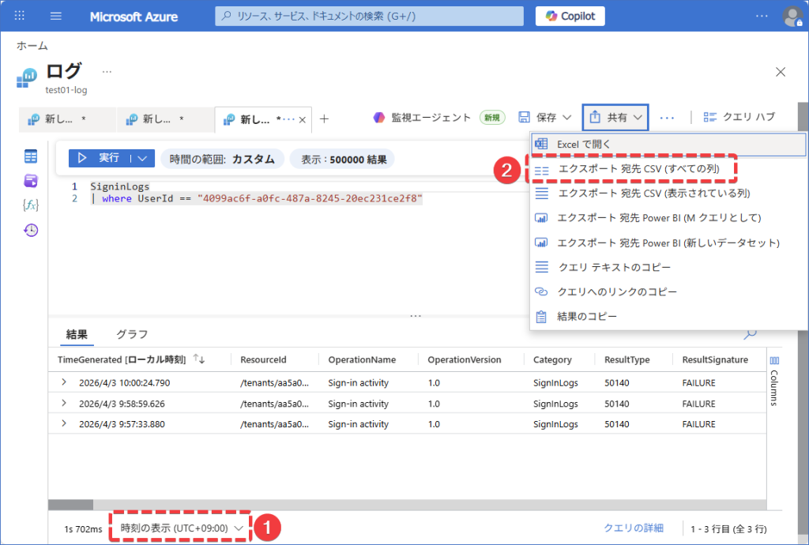Click the Azure search input field
This screenshot has width=809, height=545.
[x=369, y=17]
